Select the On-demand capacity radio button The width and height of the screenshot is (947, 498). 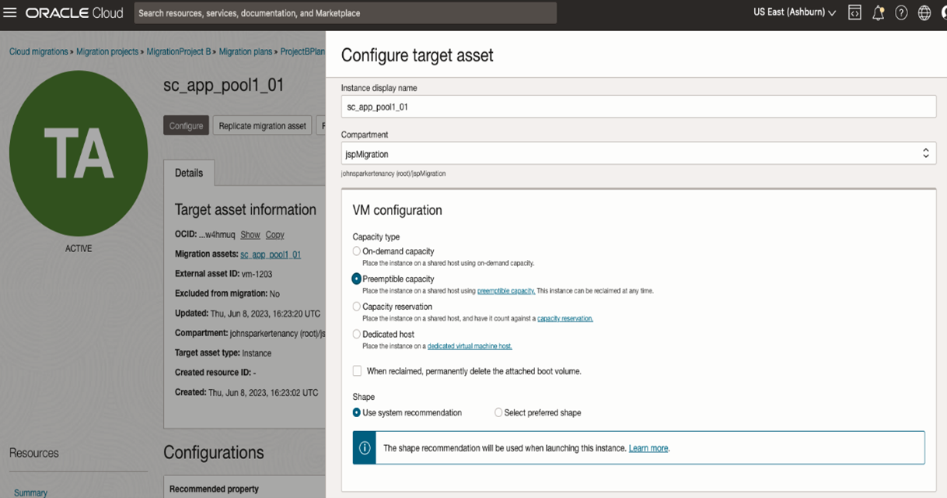pyautogui.click(x=356, y=251)
